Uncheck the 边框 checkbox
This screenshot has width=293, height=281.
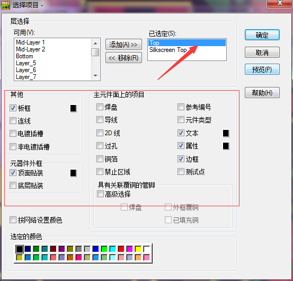[181, 159]
